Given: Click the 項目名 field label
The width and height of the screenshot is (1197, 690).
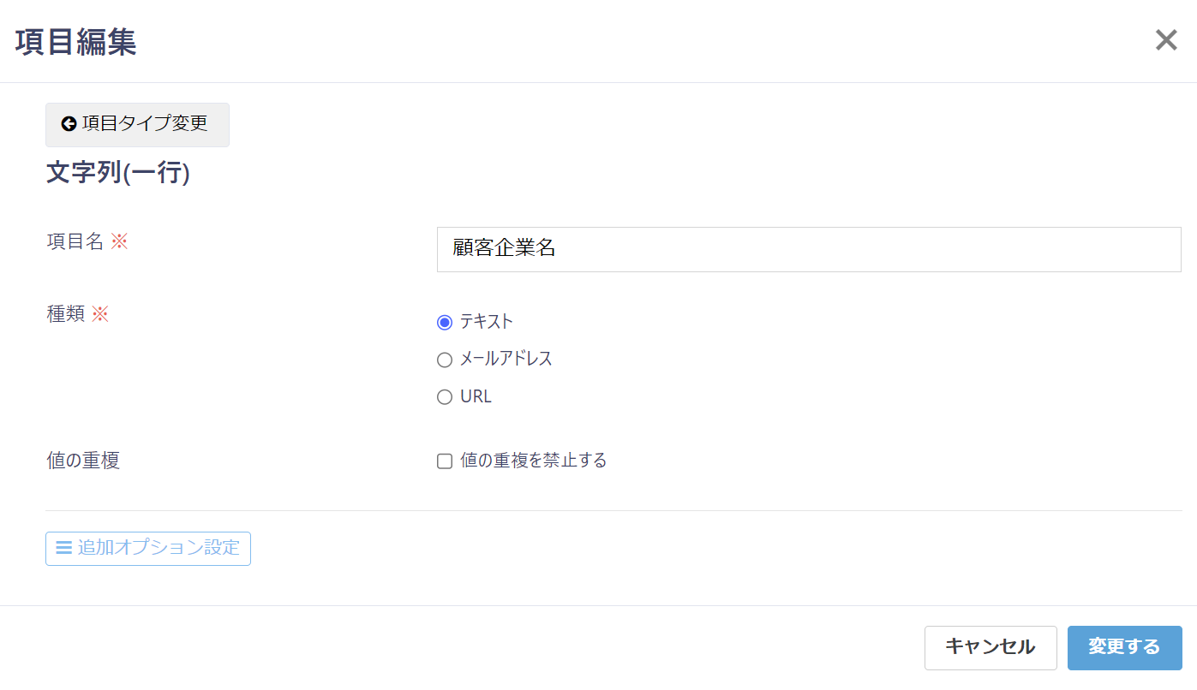Looking at the screenshot, I should click(75, 241).
